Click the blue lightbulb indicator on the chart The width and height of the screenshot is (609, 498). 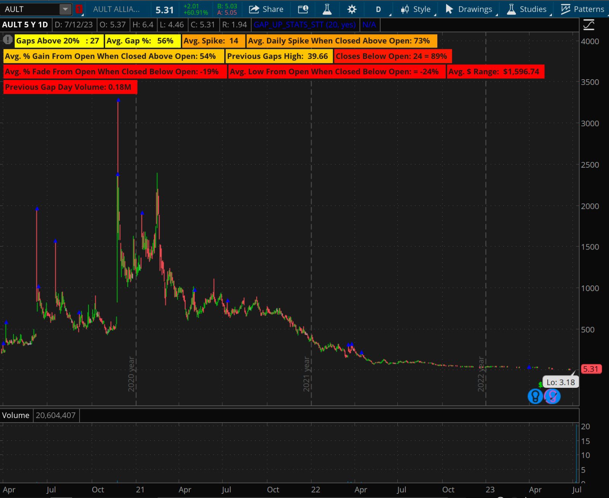(535, 396)
